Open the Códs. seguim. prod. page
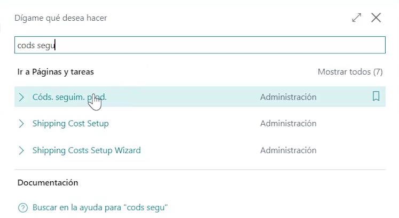Screen dimensions: 399x218 pos(69,97)
